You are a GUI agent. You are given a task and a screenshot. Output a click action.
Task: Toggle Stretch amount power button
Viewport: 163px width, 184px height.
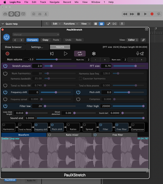[x=5, y=66]
